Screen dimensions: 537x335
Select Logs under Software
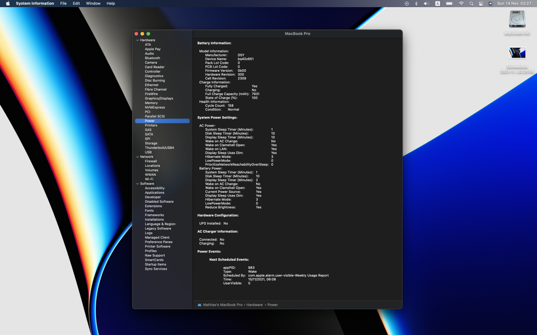pyautogui.click(x=149, y=233)
